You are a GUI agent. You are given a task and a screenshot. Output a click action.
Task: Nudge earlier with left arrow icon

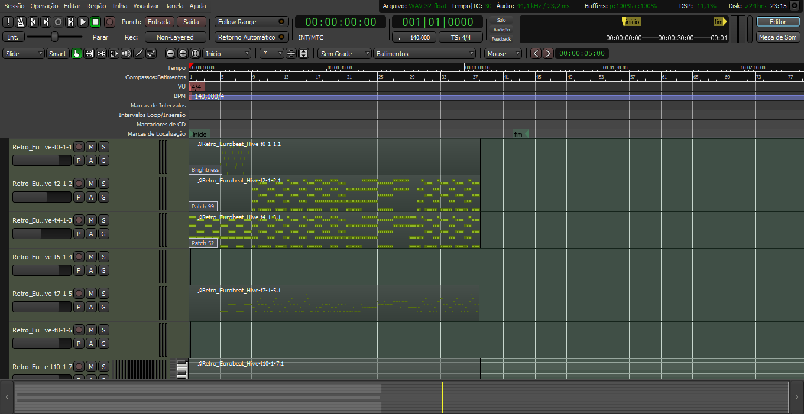click(x=536, y=53)
